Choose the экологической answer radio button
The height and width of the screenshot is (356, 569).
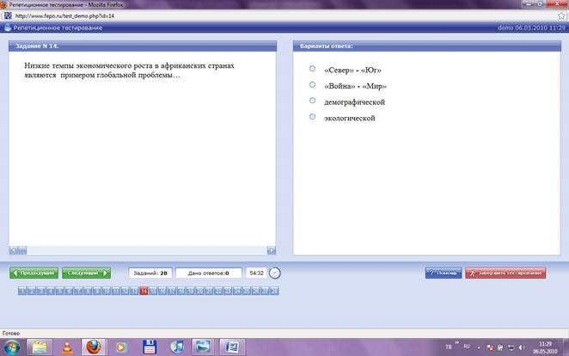pos(313,117)
